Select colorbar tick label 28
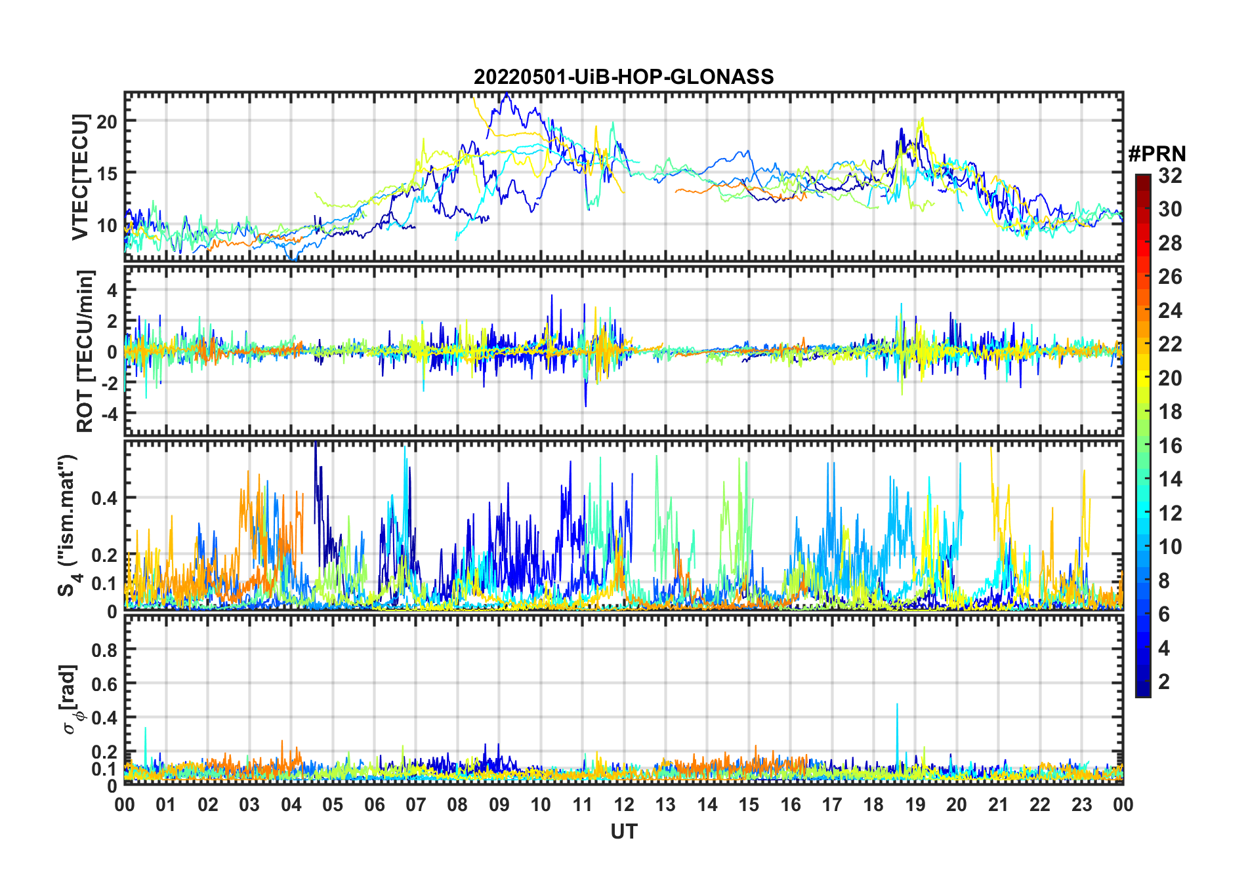Screen dimensions: 1248x872 coord(1170,243)
